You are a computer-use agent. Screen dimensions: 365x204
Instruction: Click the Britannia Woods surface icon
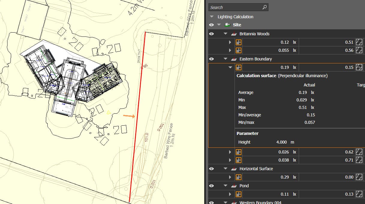234,34
